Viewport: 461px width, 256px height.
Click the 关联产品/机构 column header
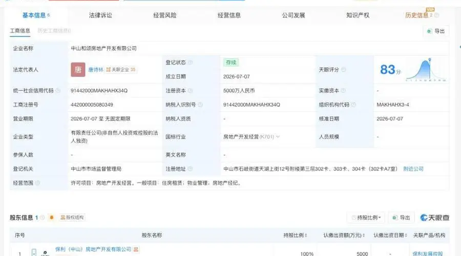tap(429, 235)
